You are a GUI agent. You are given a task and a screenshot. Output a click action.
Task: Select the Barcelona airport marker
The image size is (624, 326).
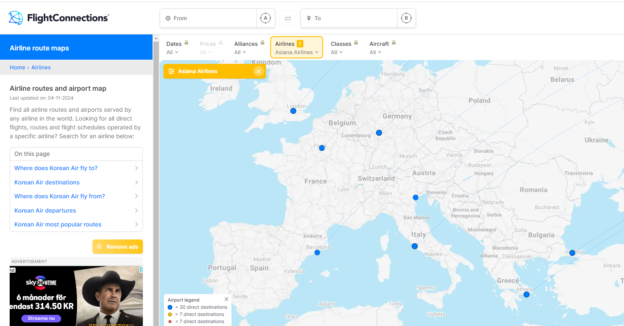pyautogui.click(x=317, y=252)
